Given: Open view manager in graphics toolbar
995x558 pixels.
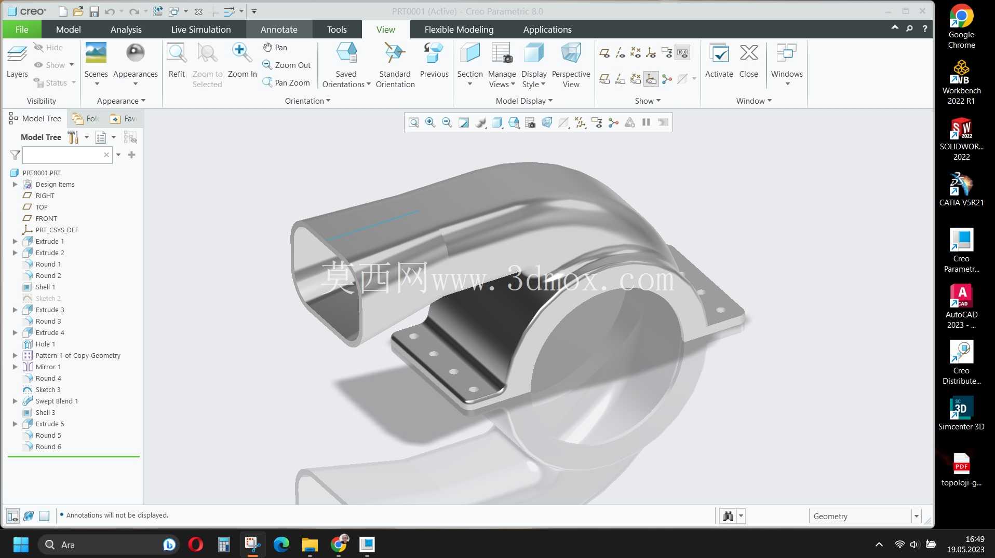Looking at the screenshot, I should pos(530,122).
